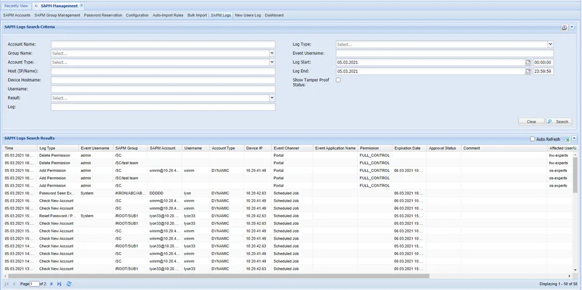Click into the Username search field
Image resolution: width=582 pixels, height=290 pixels.
tap(163, 89)
